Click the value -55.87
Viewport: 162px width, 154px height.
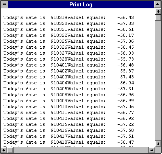(126, 71)
